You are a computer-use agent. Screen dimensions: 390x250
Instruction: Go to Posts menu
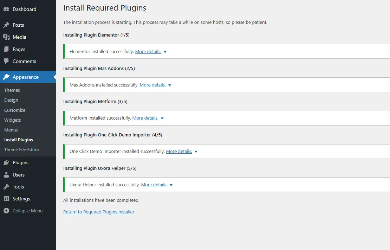click(28, 25)
